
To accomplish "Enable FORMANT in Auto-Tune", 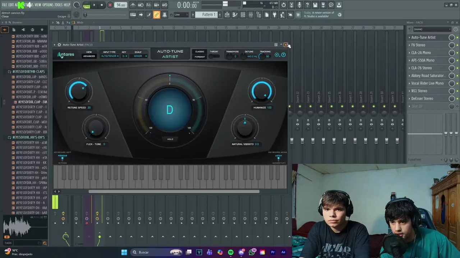I will click(x=200, y=57).
